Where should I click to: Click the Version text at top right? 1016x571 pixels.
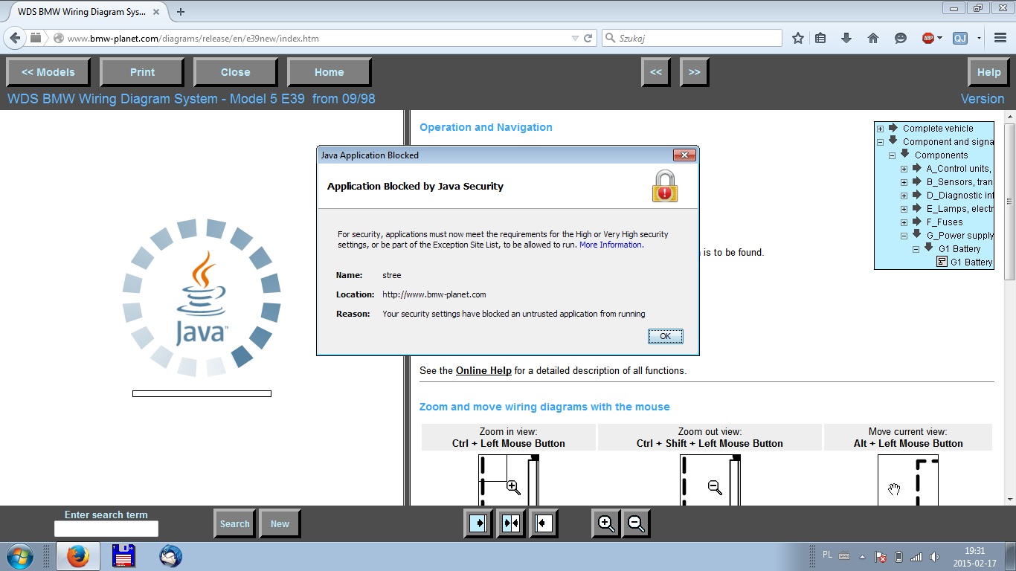pos(982,99)
